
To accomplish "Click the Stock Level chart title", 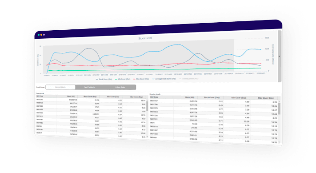I will coord(145,38).
